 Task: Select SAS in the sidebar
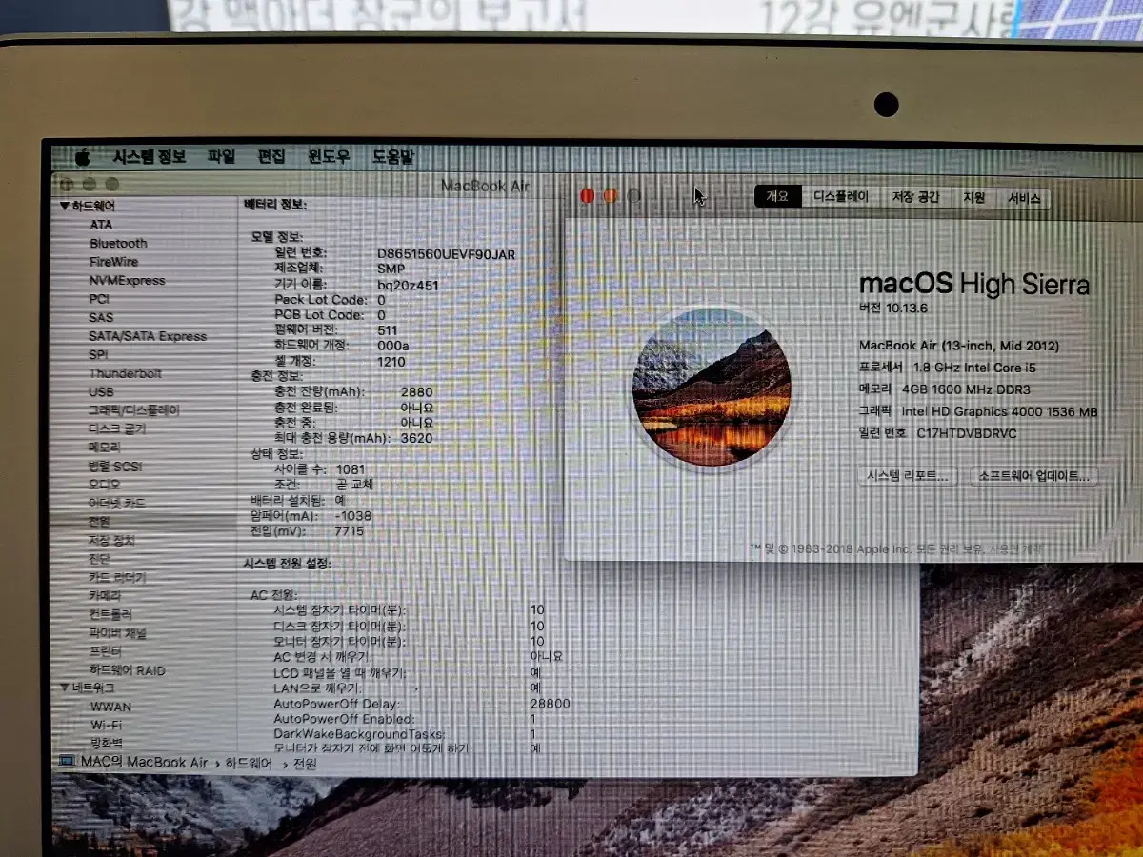click(x=101, y=317)
